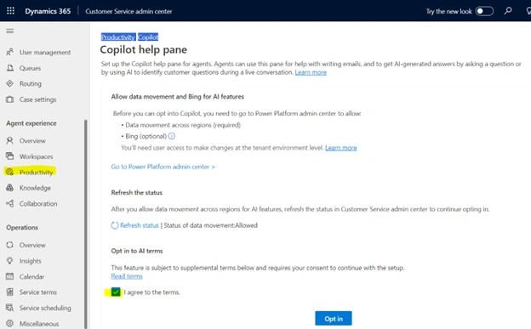Toggle the Try the new look switch
The height and width of the screenshot is (329, 531).
(x=484, y=11)
